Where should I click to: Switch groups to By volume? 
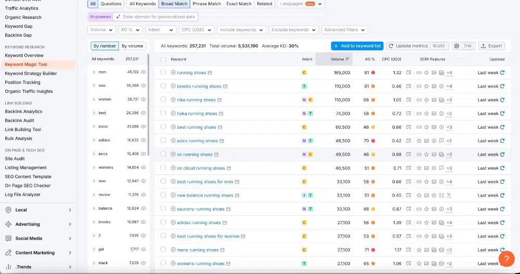[x=132, y=46]
